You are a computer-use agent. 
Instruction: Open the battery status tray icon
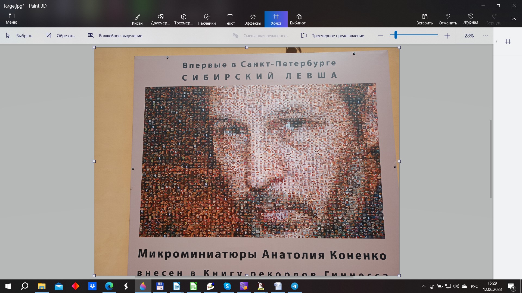point(440,286)
